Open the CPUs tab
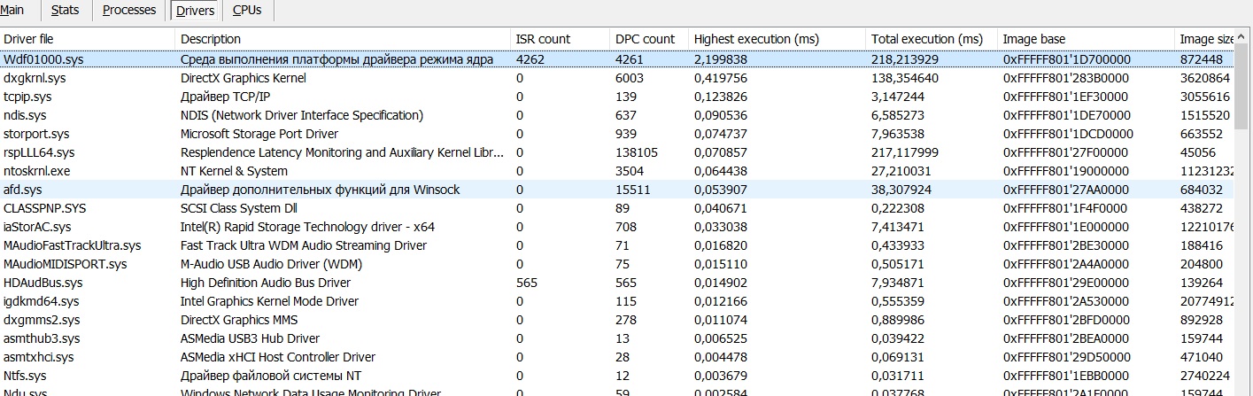Screen dimensions: 1253x396 point(247,11)
